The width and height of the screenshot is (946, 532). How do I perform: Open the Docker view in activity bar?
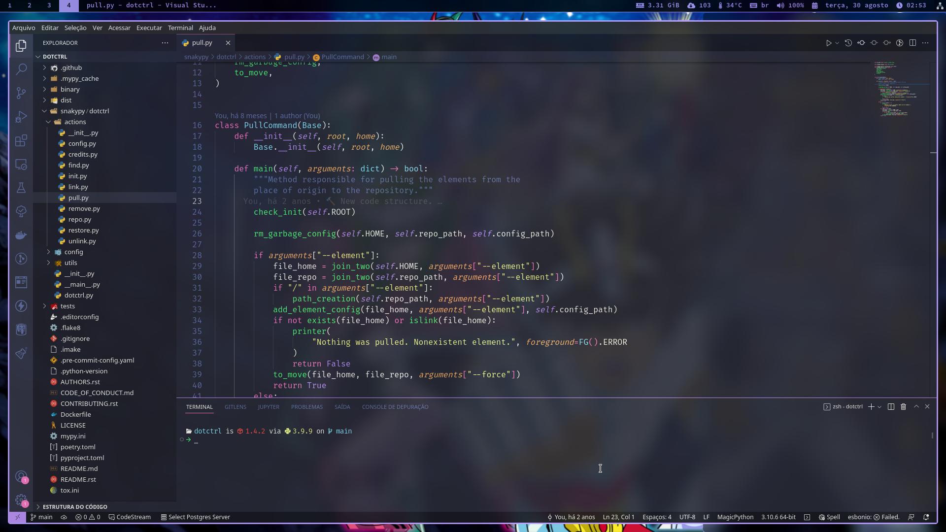[x=21, y=235]
